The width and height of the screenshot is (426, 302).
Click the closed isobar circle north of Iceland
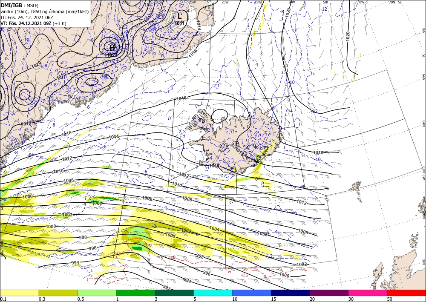219,116
